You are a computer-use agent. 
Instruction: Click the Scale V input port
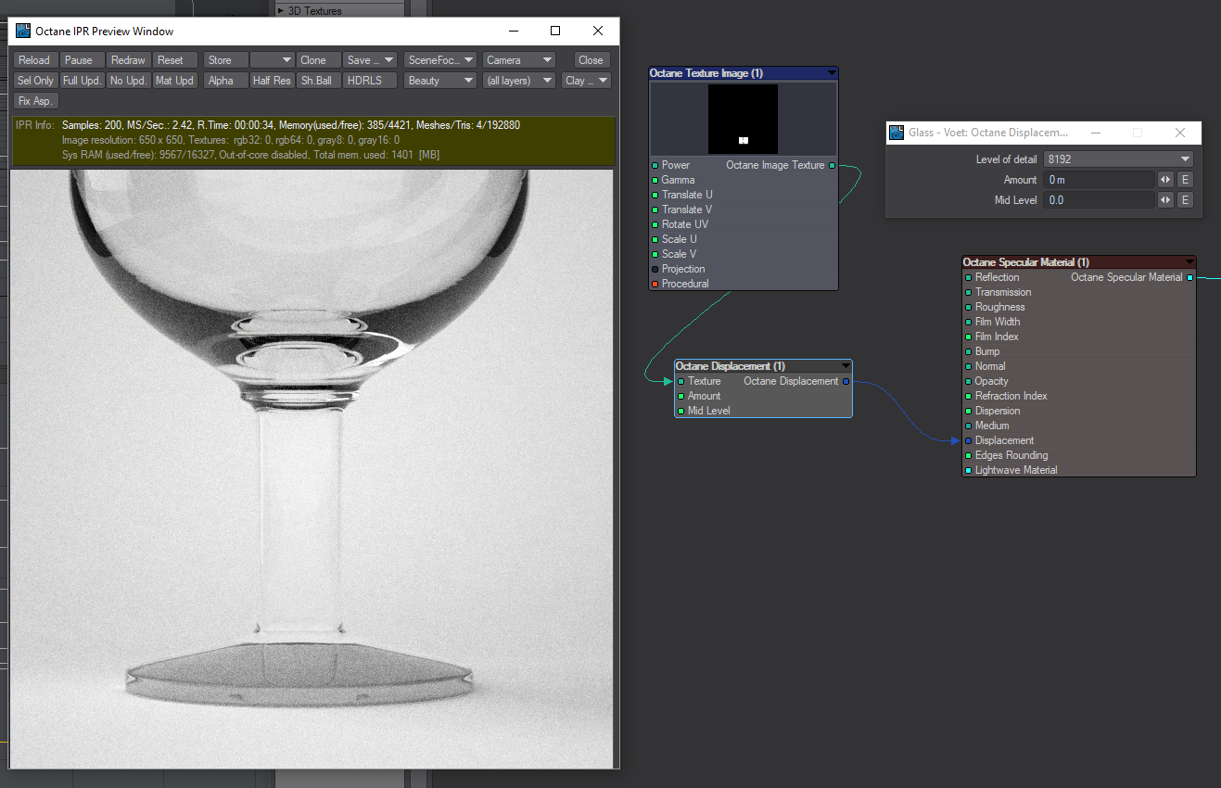pos(655,255)
